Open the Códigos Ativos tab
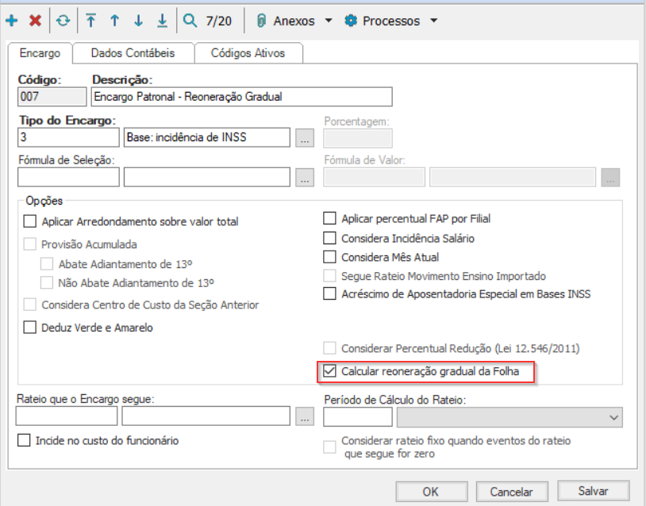Screen dimensions: 646x506 pyautogui.click(x=247, y=53)
